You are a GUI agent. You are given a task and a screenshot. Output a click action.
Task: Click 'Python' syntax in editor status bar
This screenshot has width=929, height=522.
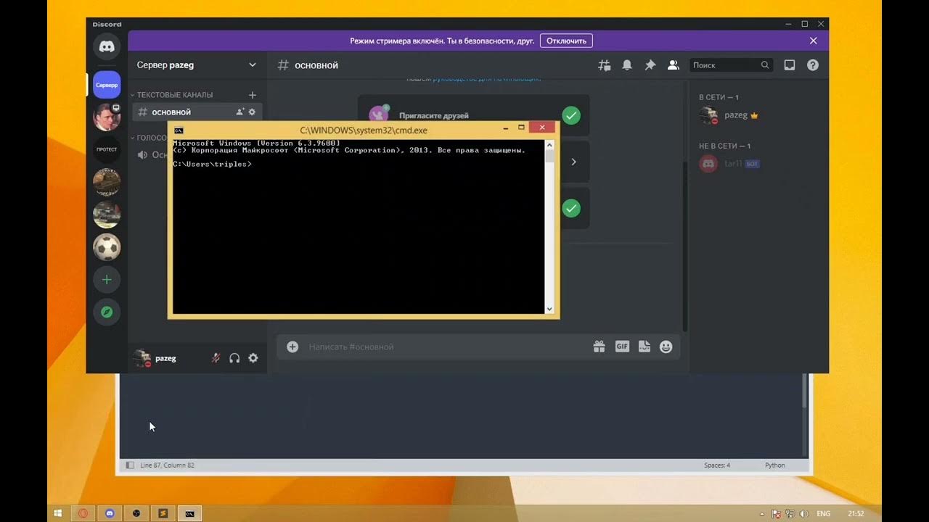(774, 465)
